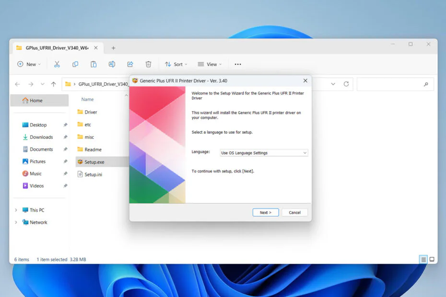Click the Paste clipboard icon
Image resolution: width=446 pixels, height=297 pixels.
(x=94, y=64)
